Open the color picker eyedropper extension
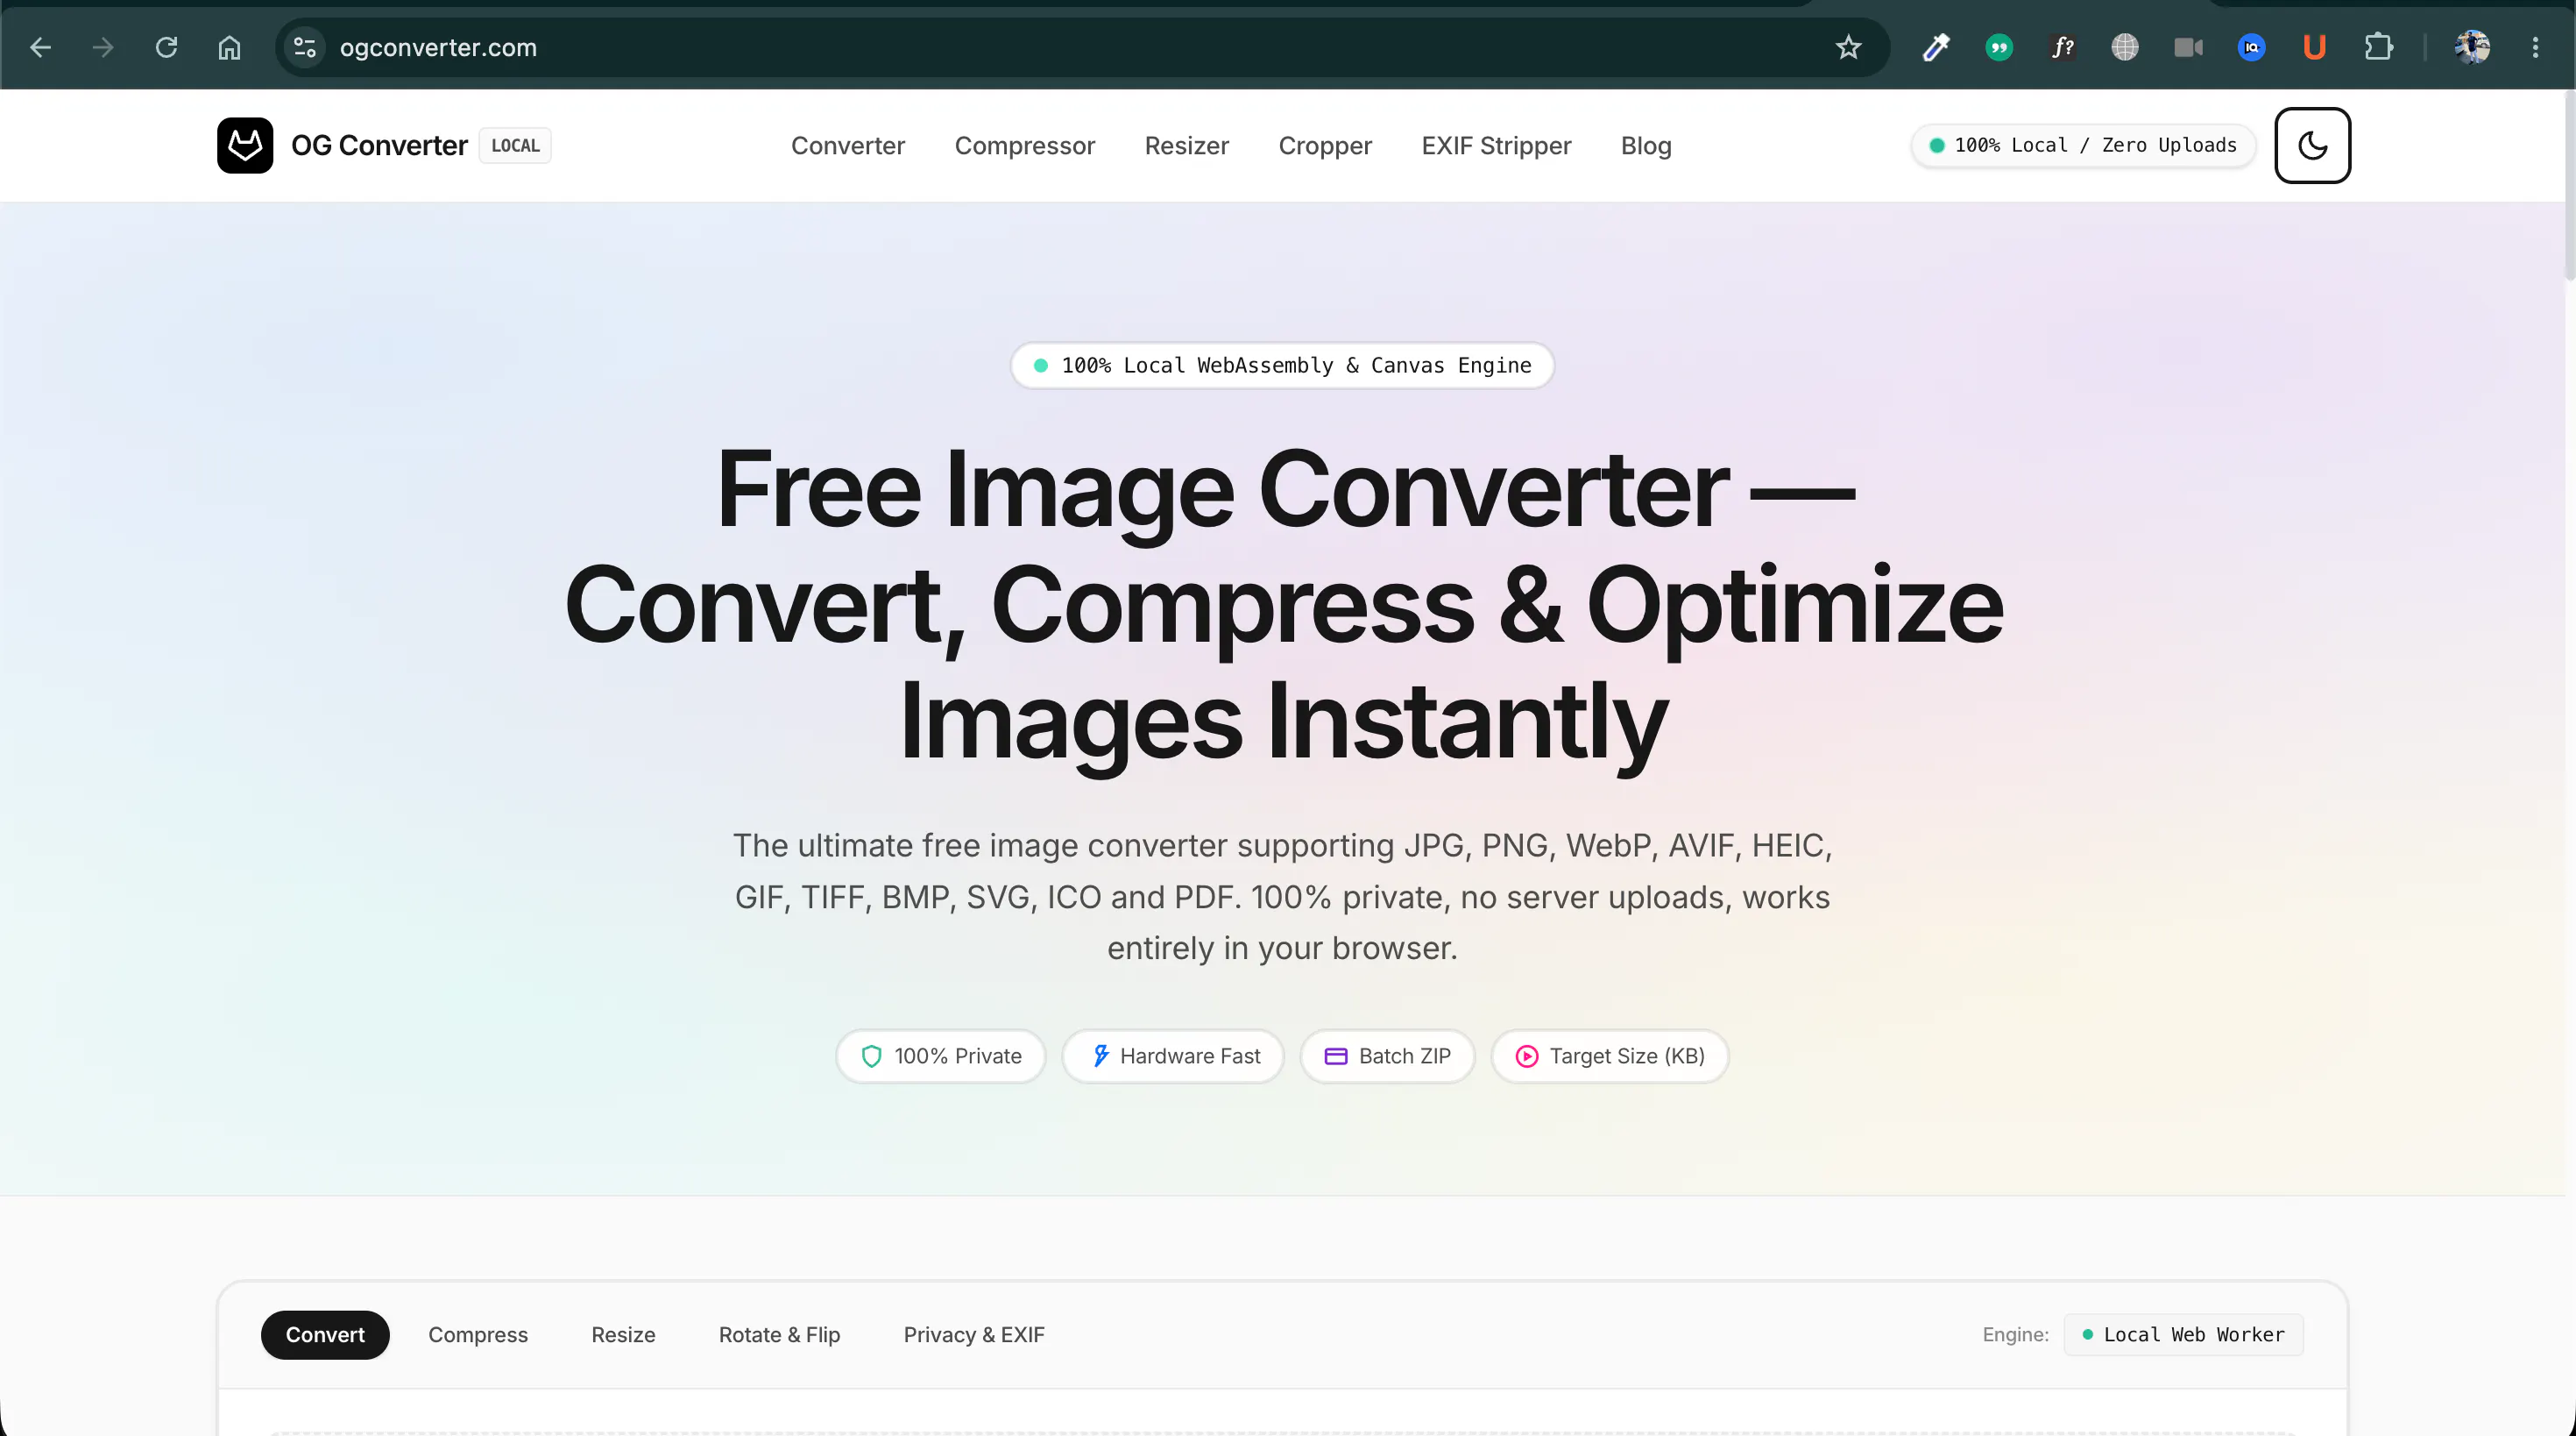Viewport: 2576px width, 1436px height. click(1936, 47)
